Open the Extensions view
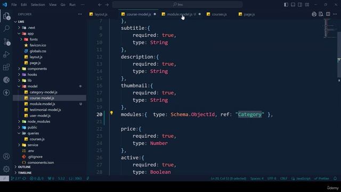Viewport: 341px width, 192px height. [6, 67]
